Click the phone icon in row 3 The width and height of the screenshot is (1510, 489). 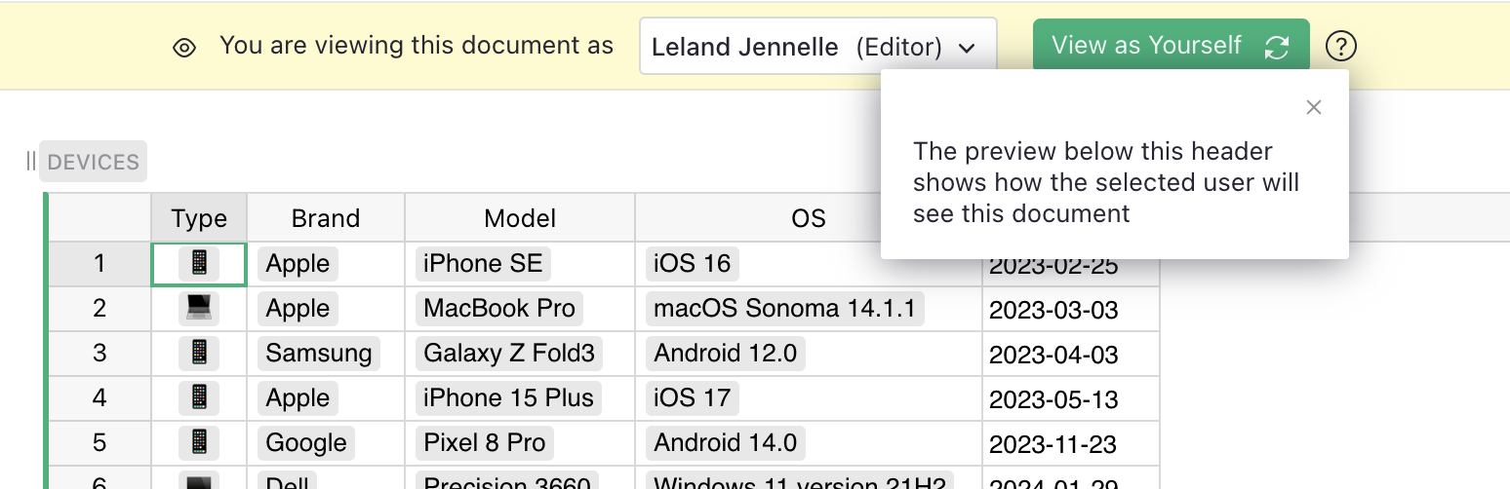pyautogui.click(x=199, y=353)
